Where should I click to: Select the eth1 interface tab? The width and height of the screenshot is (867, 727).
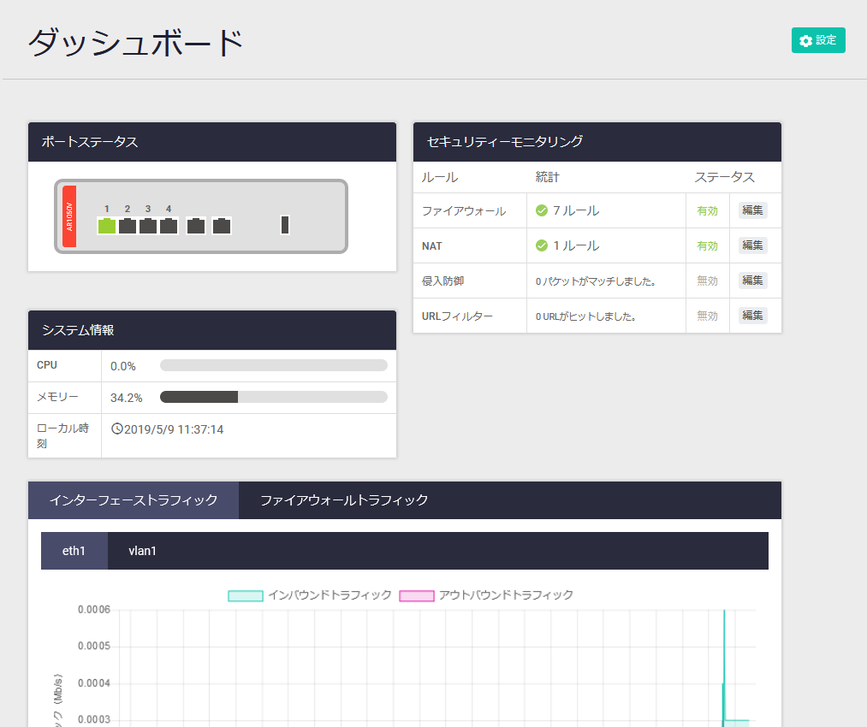(x=74, y=551)
